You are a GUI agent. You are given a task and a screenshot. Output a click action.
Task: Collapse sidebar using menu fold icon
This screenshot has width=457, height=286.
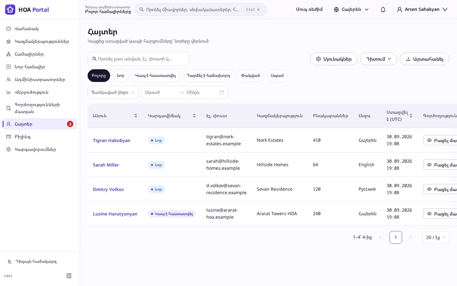coord(69,276)
